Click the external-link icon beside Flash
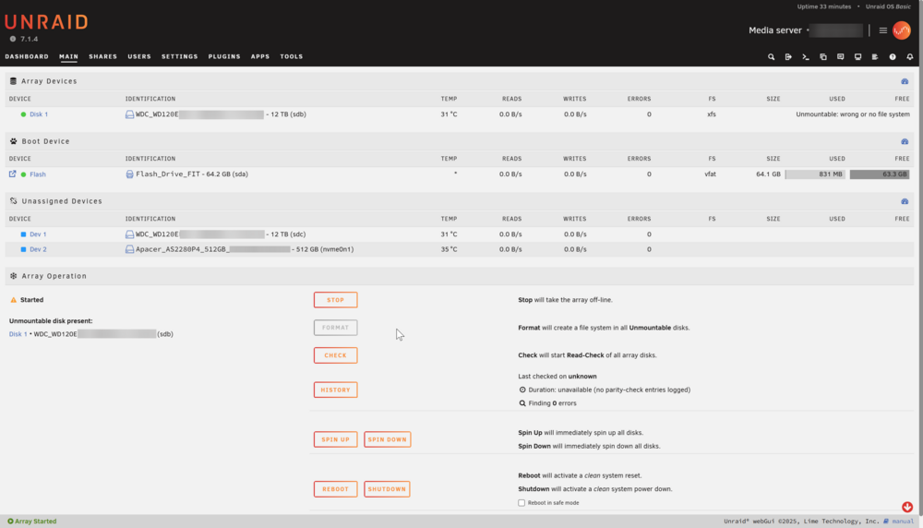Viewport: 923px width, 528px height. coord(12,174)
